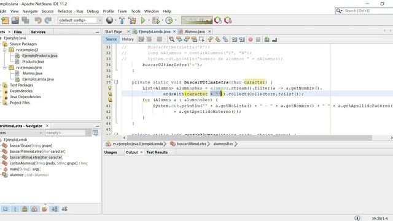Image resolution: width=393 pixels, height=221 pixels.
Task: Close the Output tab
Action: click(x=141, y=152)
